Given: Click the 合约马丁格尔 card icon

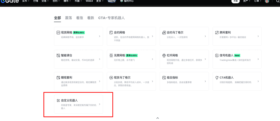Looking at the screenshot, I should 164,32.
